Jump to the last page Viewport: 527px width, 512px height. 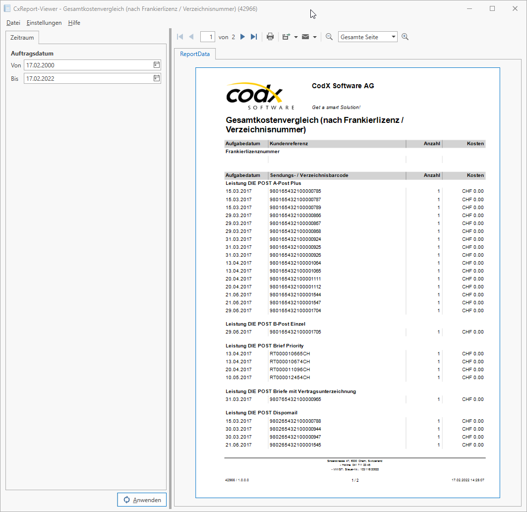point(253,36)
